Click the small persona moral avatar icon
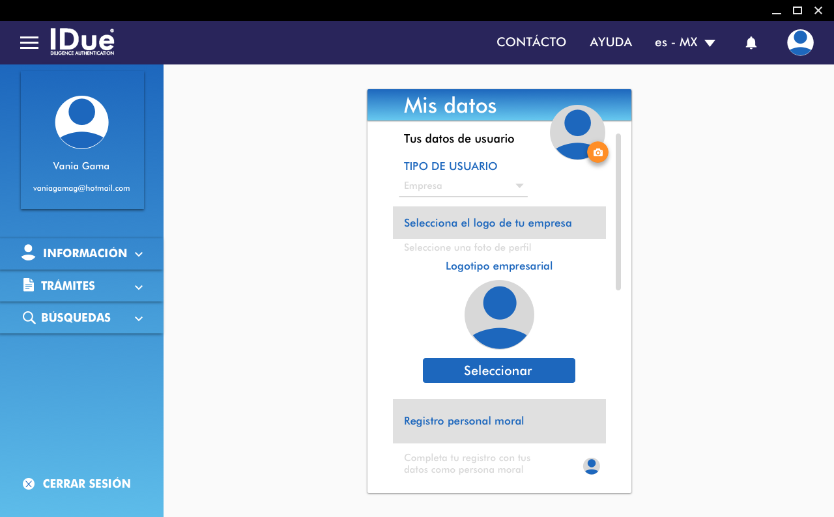The image size is (834, 517). (x=591, y=466)
